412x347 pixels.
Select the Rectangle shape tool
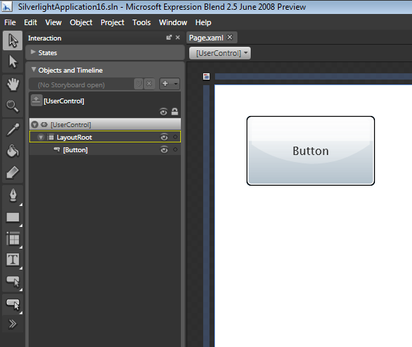13,218
